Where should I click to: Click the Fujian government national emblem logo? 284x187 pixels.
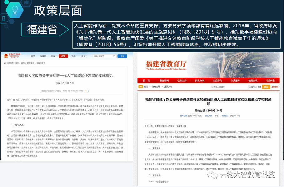(6, 56)
